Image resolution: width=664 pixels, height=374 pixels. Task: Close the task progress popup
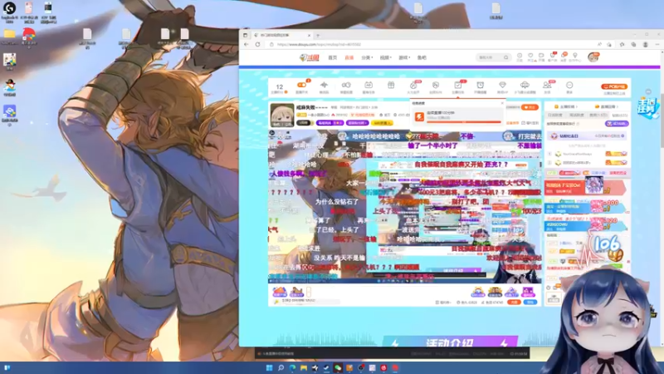(503, 103)
